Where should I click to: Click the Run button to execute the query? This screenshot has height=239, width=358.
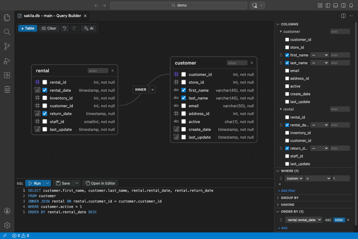pos(36,183)
